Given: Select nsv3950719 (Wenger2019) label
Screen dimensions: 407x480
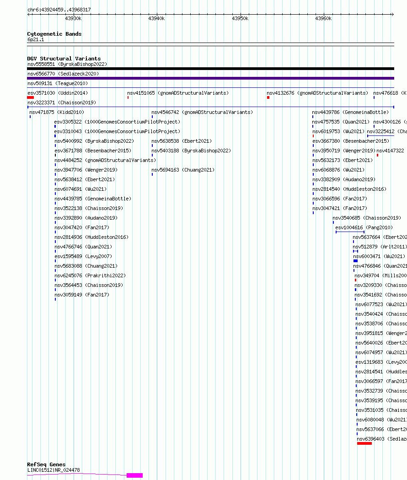Looking at the screenshot, I should (344, 151).
